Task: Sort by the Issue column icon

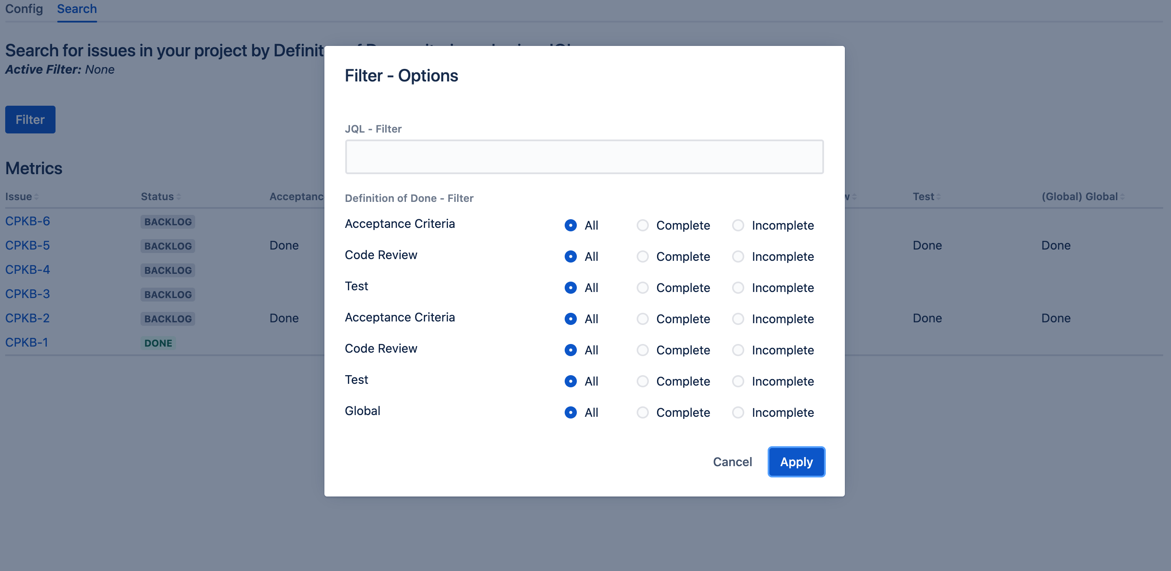Action: pyautogui.click(x=36, y=197)
